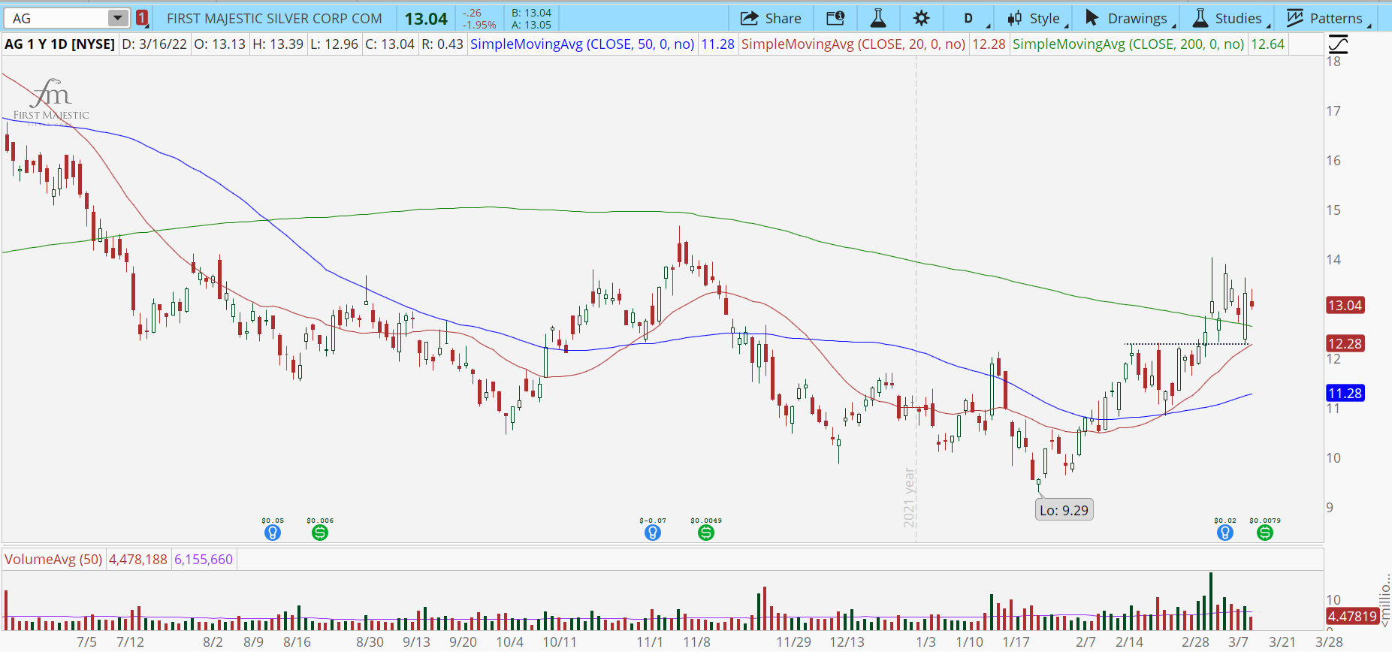The height and width of the screenshot is (652, 1392).
Task: Click the red 12.28 price axis label
Action: (1345, 344)
